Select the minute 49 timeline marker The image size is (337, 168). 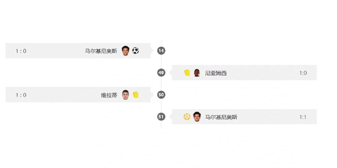point(161,73)
